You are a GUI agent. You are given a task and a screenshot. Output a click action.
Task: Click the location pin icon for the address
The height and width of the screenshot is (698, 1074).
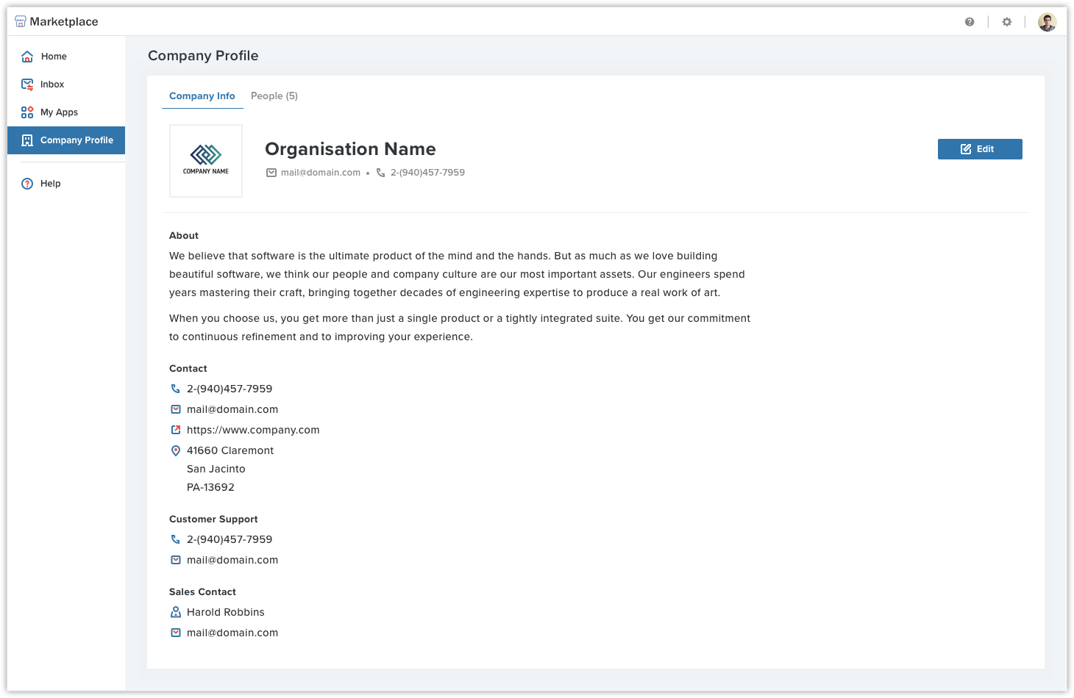tap(176, 450)
